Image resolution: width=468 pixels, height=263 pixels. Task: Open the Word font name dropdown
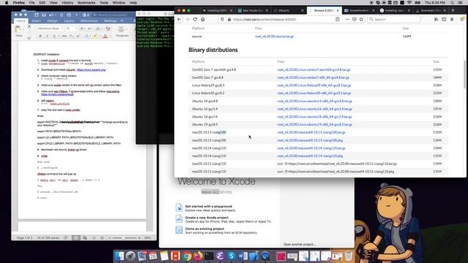point(62,28)
